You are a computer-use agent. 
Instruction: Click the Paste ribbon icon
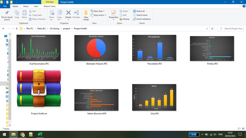[24, 14]
